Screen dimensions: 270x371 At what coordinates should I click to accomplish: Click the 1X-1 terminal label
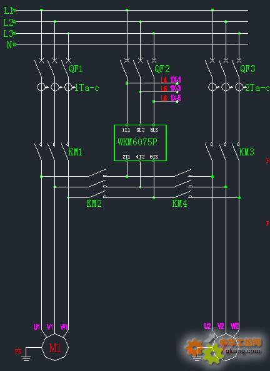tap(176, 80)
